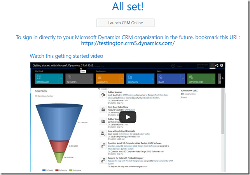Click the Next-Door Sales Store post title
This screenshot has height=175, width=250.
click(x=118, y=107)
